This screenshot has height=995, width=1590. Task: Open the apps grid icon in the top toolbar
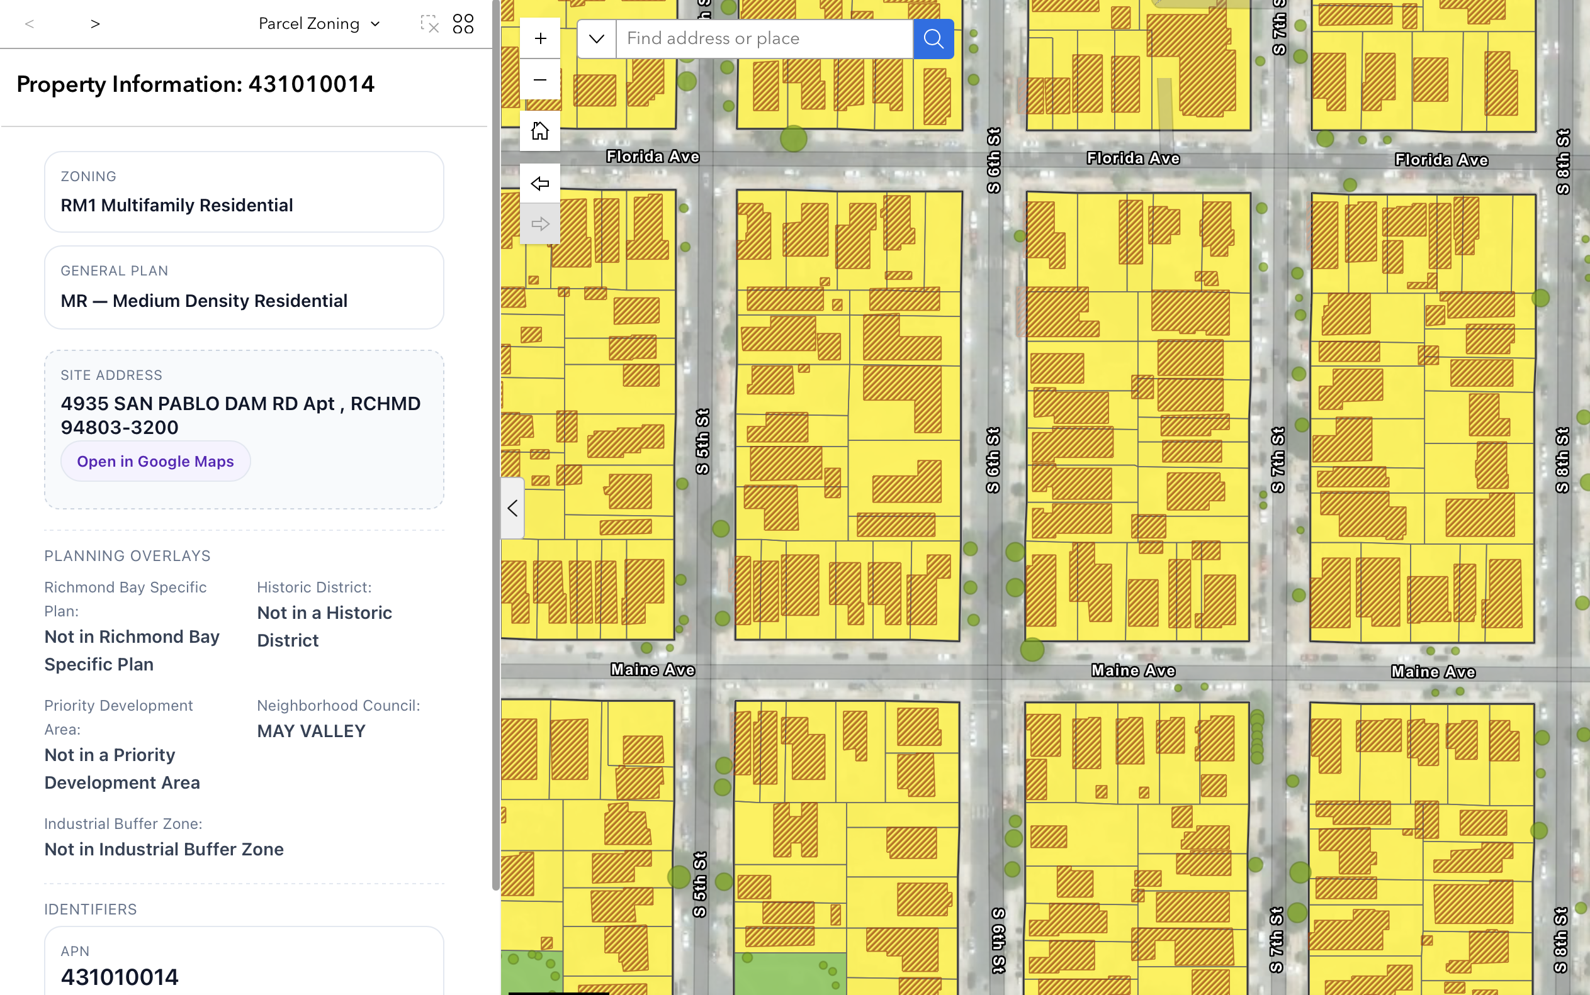pyautogui.click(x=463, y=24)
